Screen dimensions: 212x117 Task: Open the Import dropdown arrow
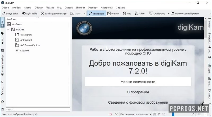(85, 13)
